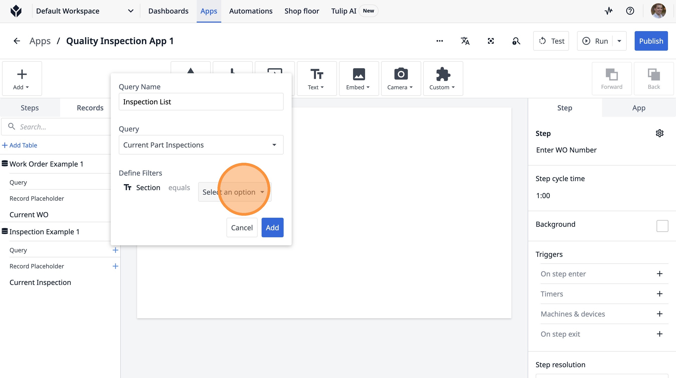This screenshot has height=378, width=676.
Task: Open the Custom widget puzzle menu
Action: point(443,78)
